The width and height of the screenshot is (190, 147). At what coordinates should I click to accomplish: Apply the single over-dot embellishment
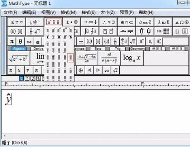(48, 44)
